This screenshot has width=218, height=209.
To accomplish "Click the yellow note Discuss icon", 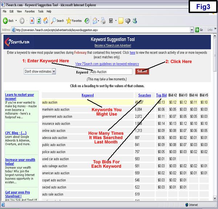I will [x=121, y=21].
